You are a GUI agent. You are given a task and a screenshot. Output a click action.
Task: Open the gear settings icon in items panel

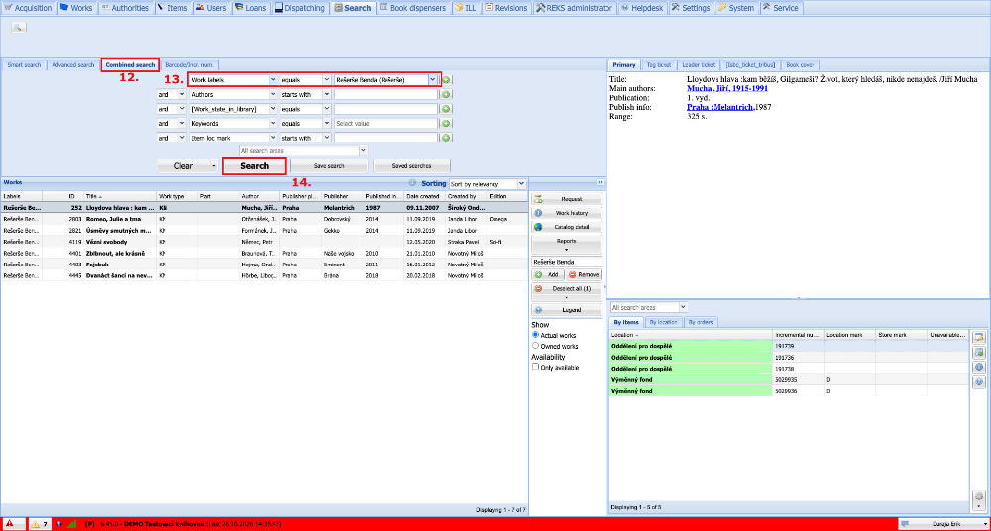pyautogui.click(x=979, y=498)
